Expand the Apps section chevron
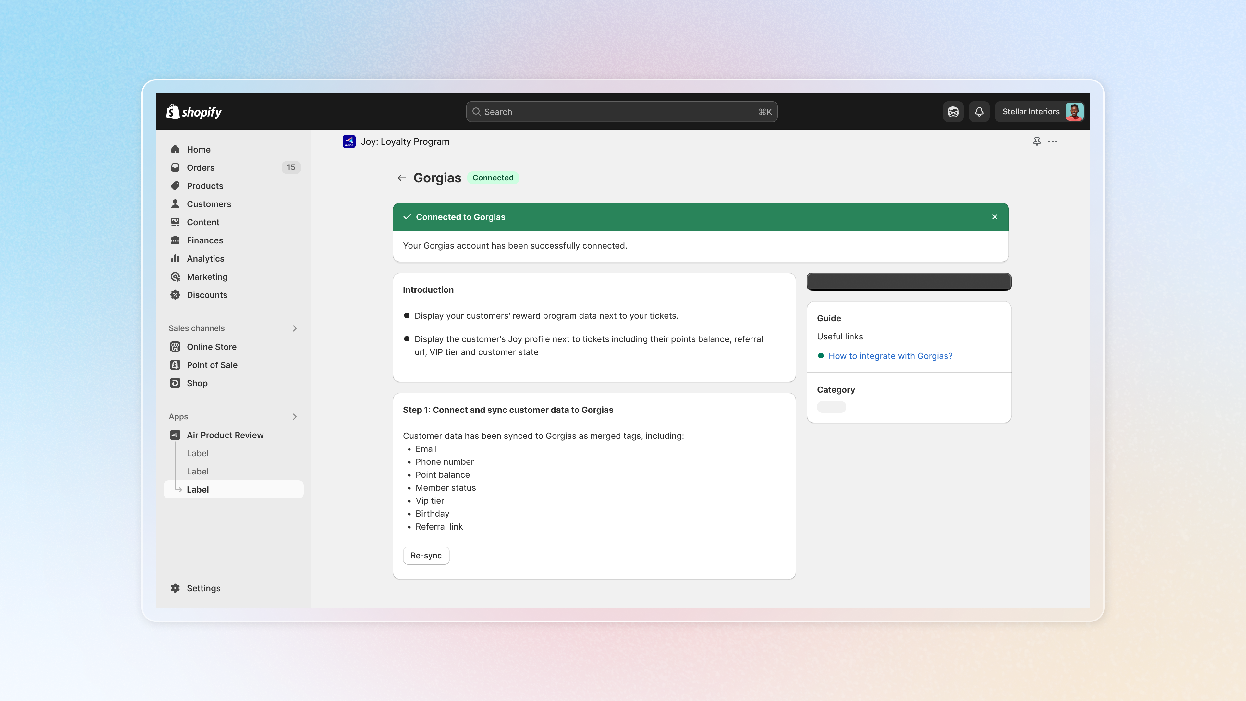The image size is (1246, 701). [x=295, y=416]
